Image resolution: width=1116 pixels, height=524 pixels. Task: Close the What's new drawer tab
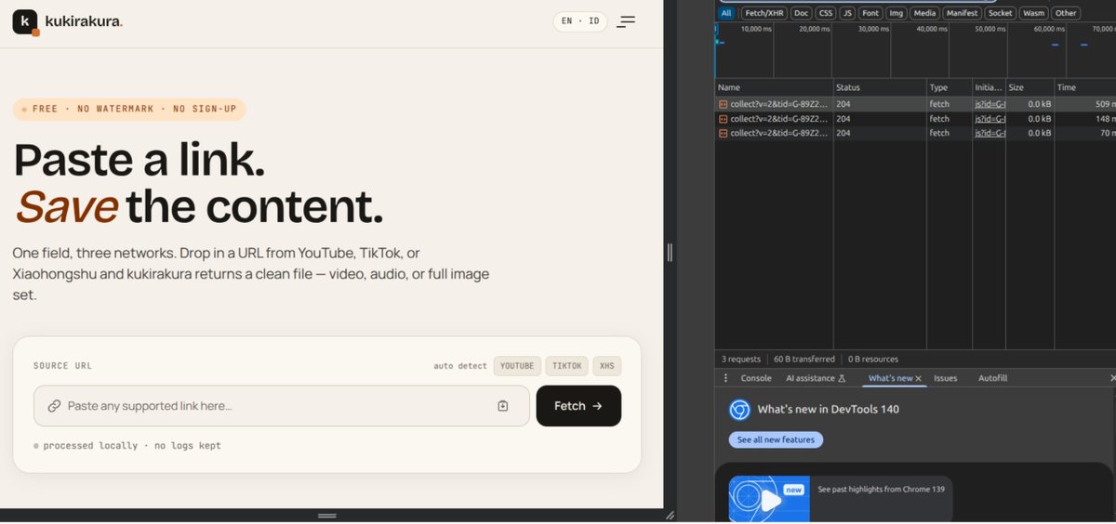pos(918,378)
